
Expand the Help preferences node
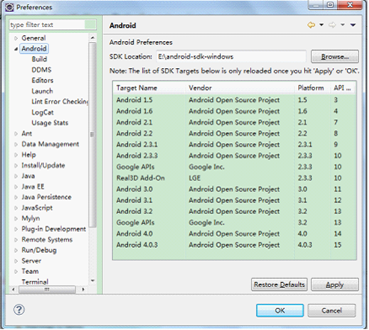pos(16,155)
